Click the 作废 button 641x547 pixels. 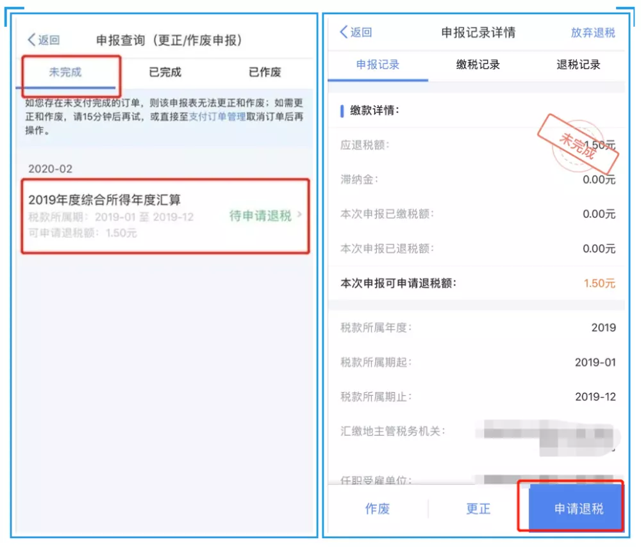pos(378,509)
